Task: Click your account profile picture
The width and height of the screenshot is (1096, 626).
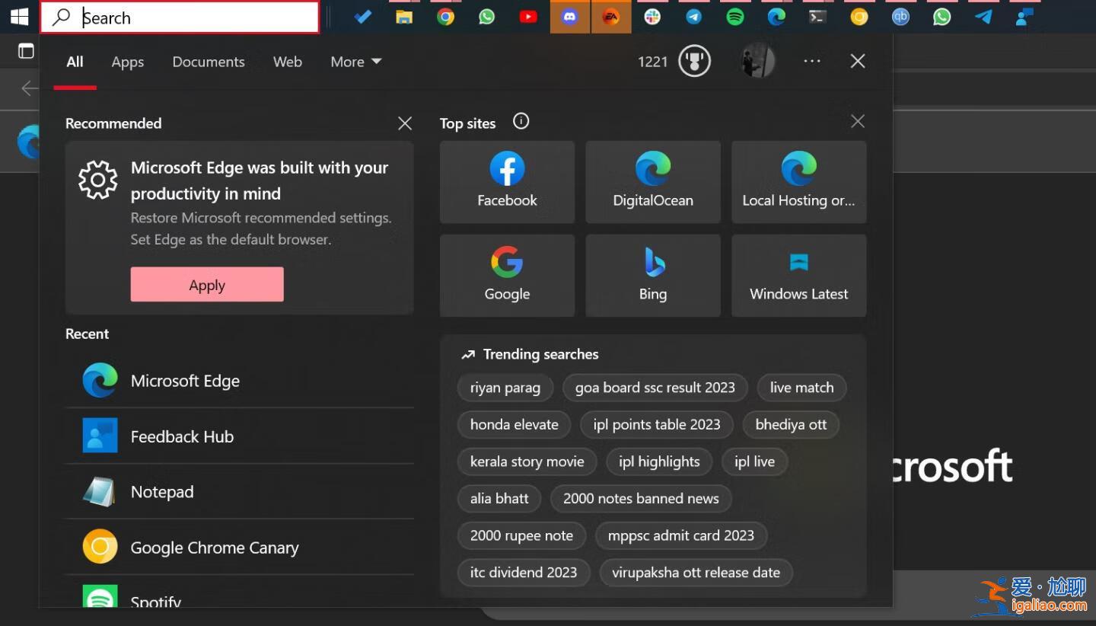Action: [757, 61]
